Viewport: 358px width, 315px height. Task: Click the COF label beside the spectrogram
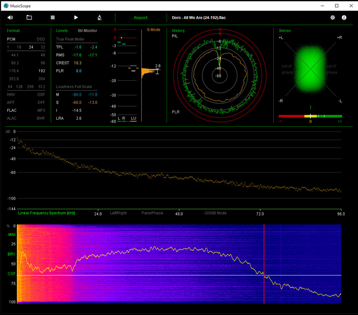pos(11,274)
